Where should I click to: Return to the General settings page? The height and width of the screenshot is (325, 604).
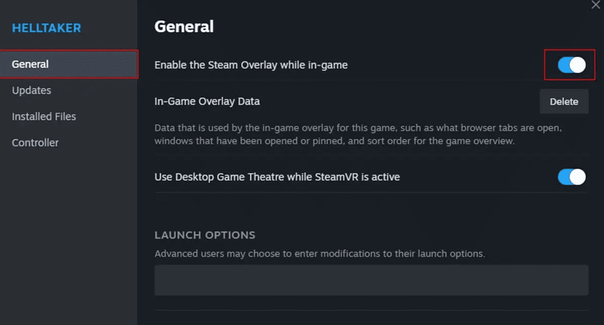point(30,64)
